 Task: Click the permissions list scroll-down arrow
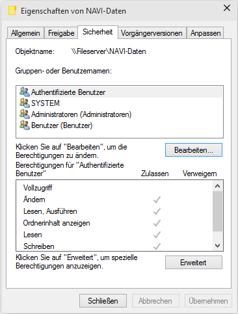pyautogui.click(x=217, y=246)
